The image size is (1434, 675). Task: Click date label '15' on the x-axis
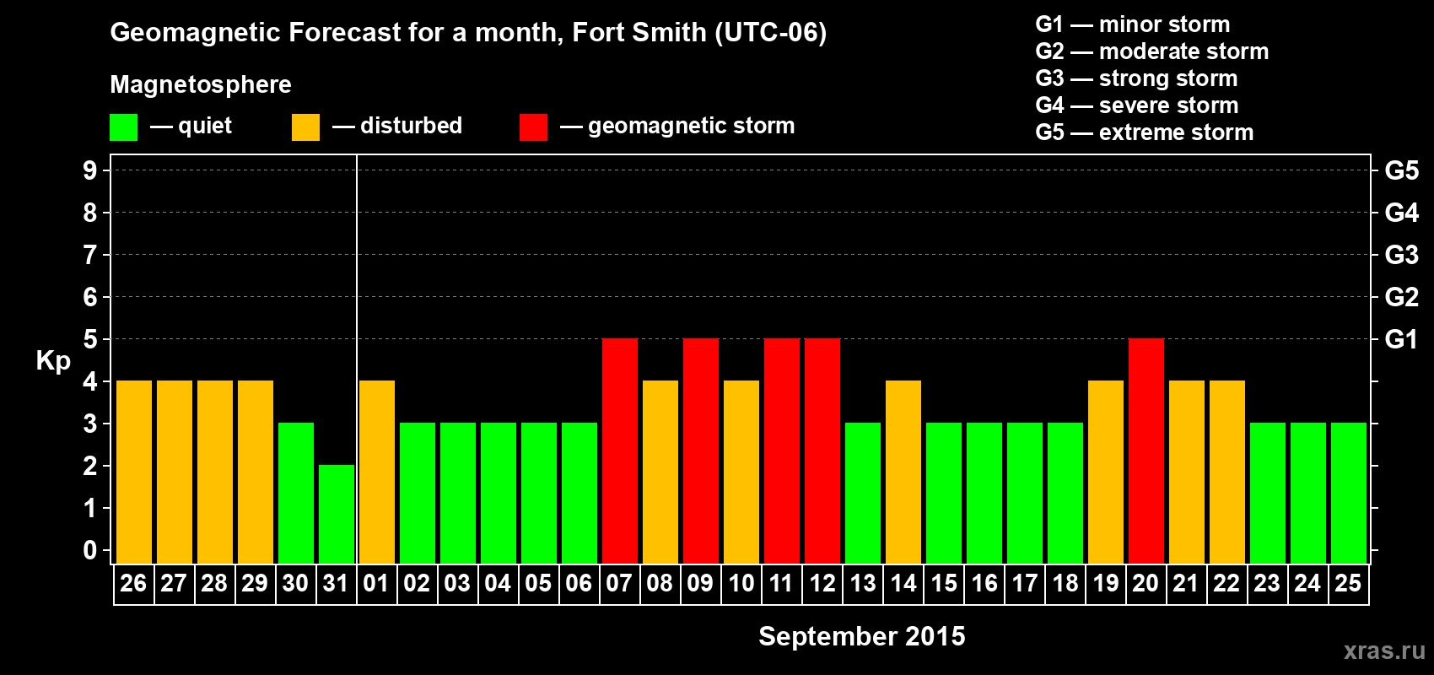coord(944,584)
